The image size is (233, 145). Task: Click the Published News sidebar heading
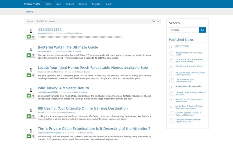[x=181, y=40]
